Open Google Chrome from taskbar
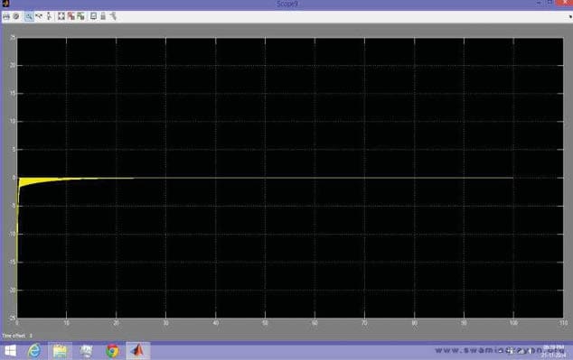The image size is (573, 360). tap(112, 351)
